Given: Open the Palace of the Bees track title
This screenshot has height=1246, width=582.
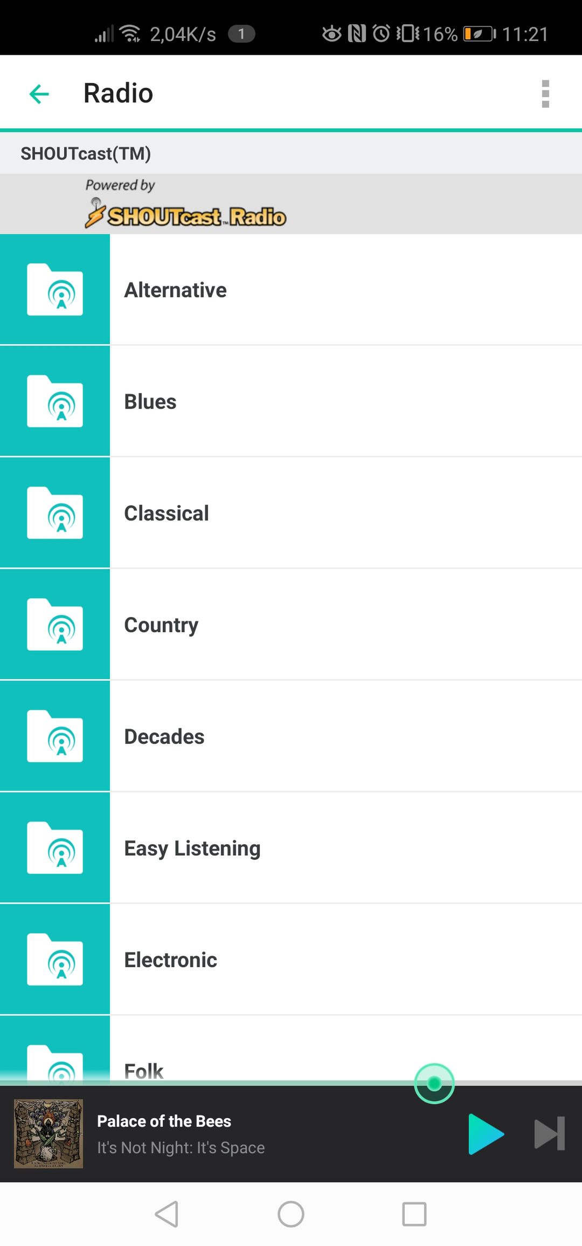Looking at the screenshot, I should [x=164, y=1121].
